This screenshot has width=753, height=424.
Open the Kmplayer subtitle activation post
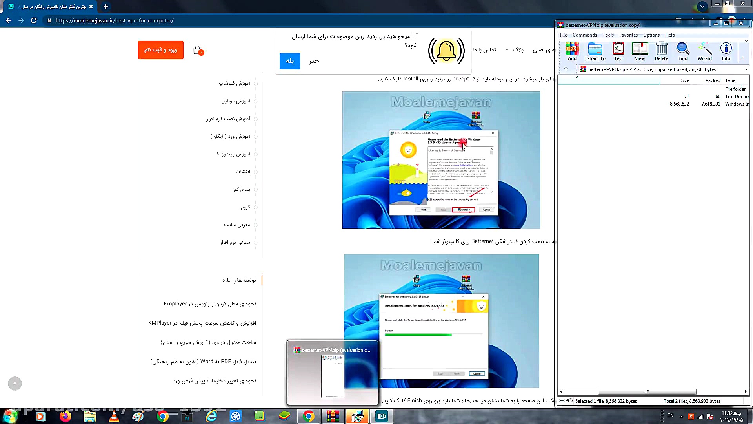210,304
